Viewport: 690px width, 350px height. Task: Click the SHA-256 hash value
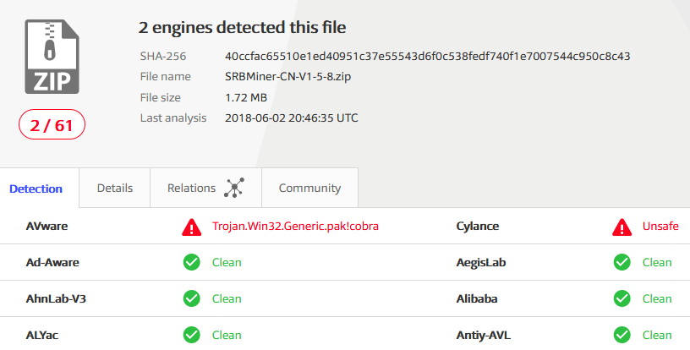click(427, 57)
